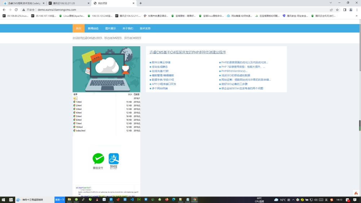The image size is (361, 203).
Task: Open the 全站生成静态 article
Action: (x=160, y=67)
